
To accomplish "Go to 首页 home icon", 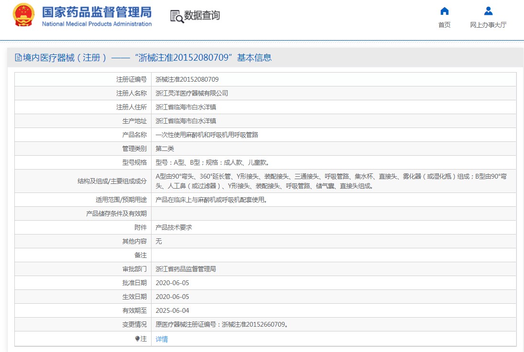I will coord(444,11).
